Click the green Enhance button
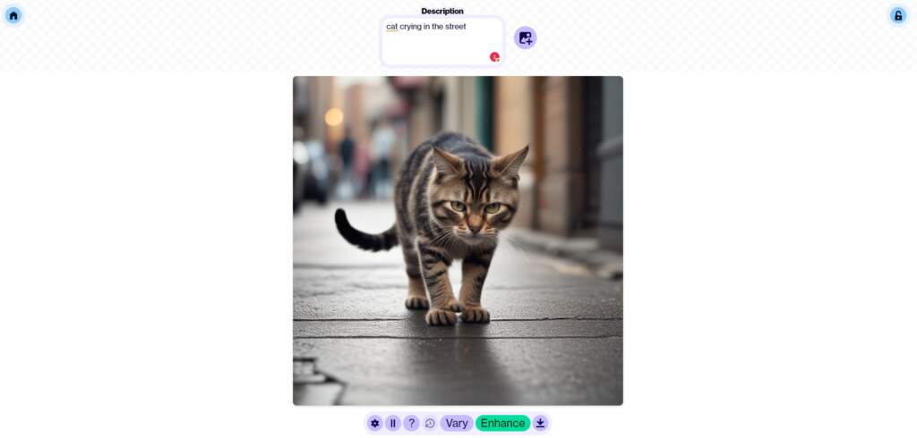The height and width of the screenshot is (438, 917). (503, 423)
